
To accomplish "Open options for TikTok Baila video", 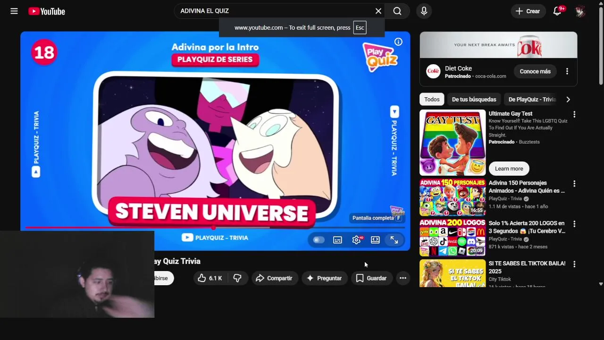I will click(574, 264).
